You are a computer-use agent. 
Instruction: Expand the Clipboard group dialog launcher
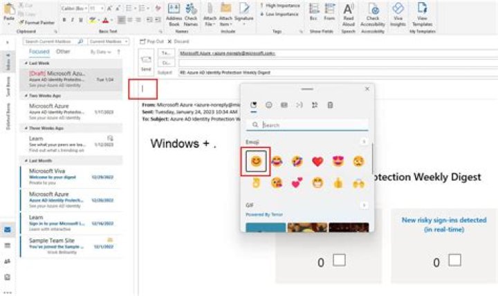(55, 31)
